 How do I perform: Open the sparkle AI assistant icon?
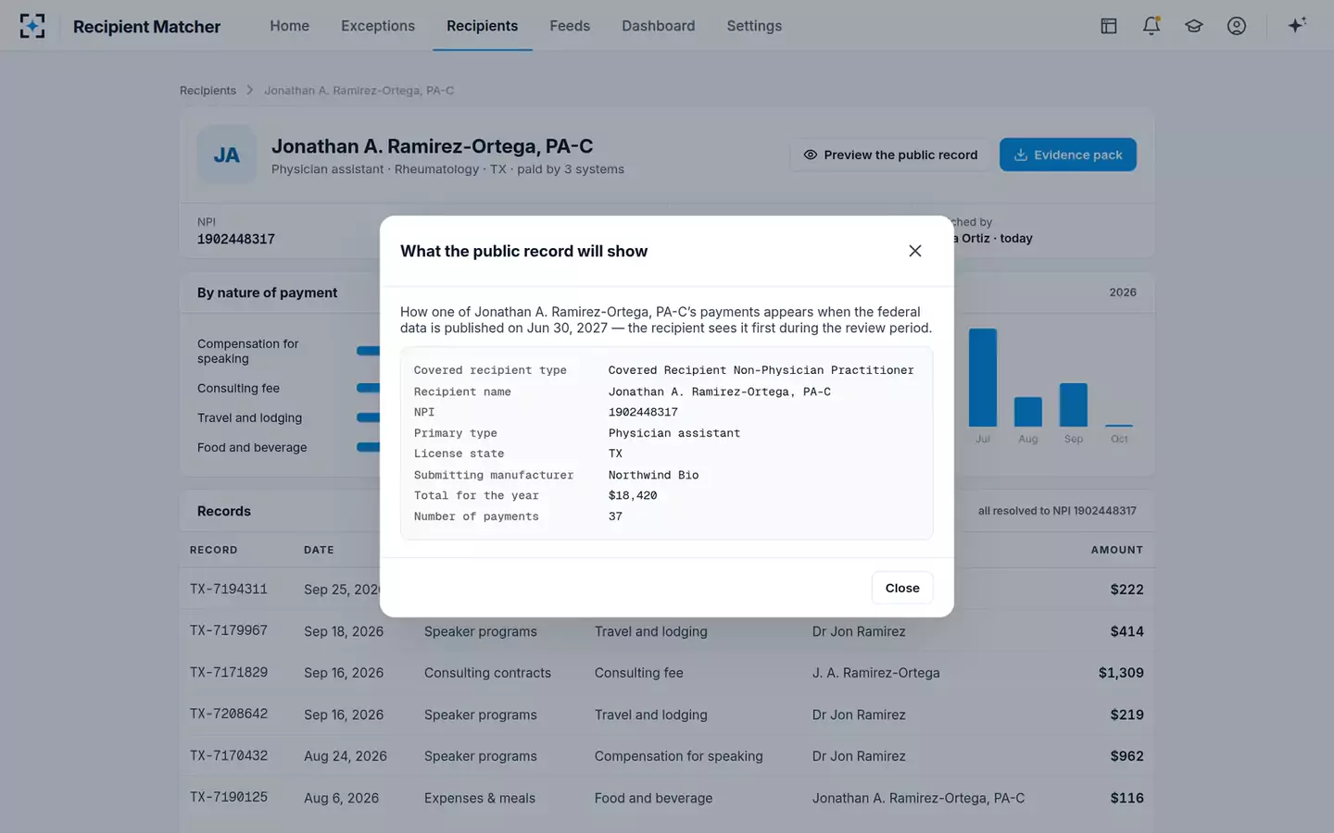(x=1297, y=25)
